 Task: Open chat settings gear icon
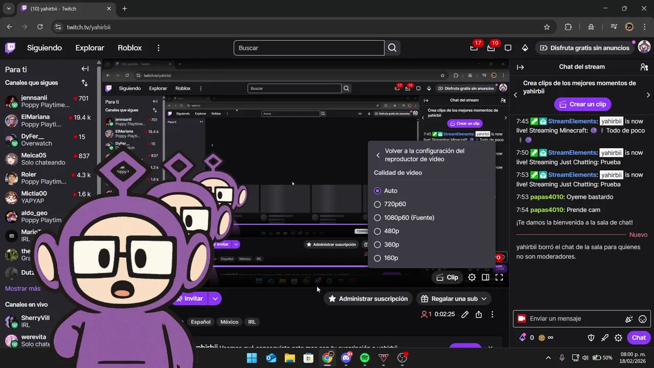pyautogui.click(x=618, y=338)
